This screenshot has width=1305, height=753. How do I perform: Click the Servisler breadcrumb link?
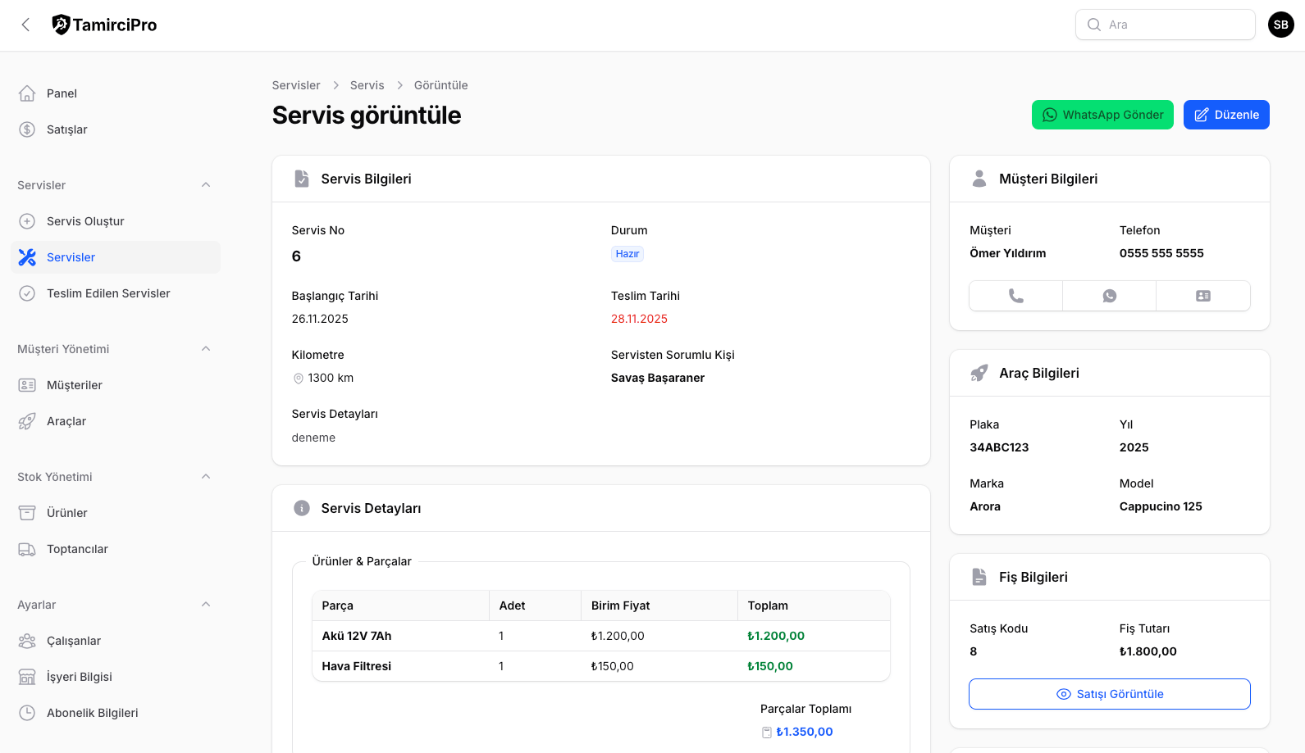coord(296,85)
